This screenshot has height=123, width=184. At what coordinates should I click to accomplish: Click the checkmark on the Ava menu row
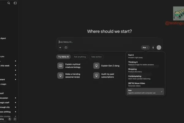coord(162,91)
